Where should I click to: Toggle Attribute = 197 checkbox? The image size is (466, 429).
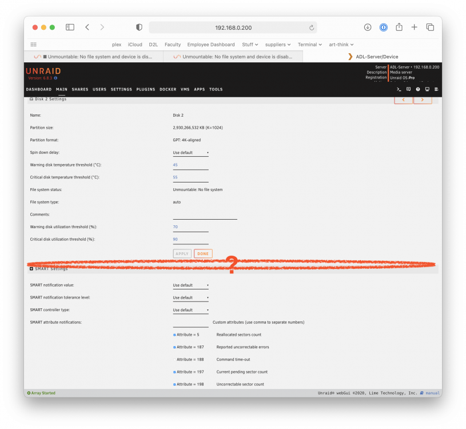click(x=174, y=372)
